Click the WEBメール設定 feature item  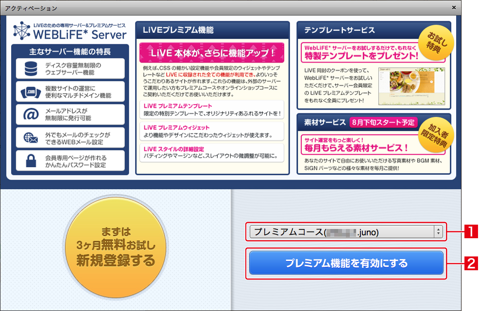[70, 138]
